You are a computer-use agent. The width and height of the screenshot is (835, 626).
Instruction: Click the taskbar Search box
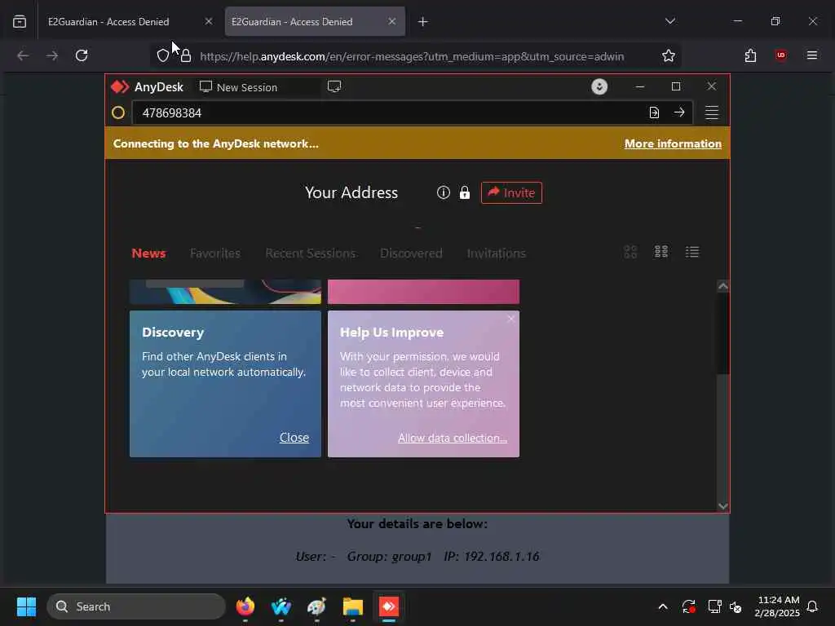(x=136, y=606)
